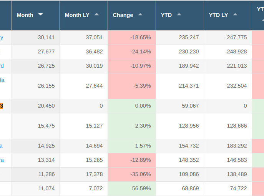Viewport: 264px width, 196px height.
Task: Open the partially visible link ending in 'la'
Action: (2, 80)
